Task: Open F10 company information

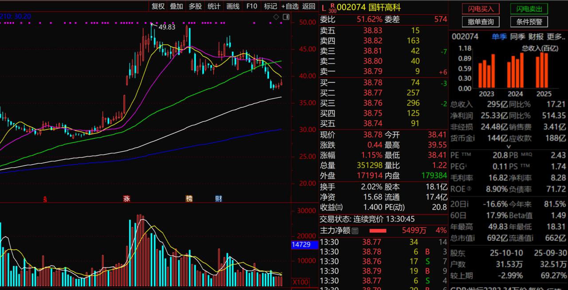Action: pyautogui.click(x=252, y=6)
